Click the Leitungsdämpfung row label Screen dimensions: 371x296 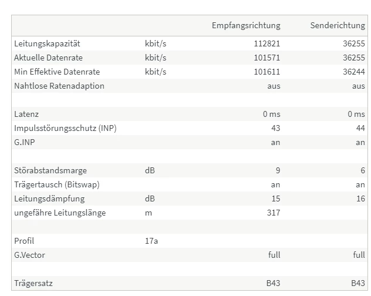[x=49, y=199]
